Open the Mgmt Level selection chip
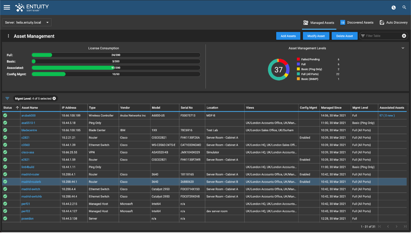Screen dimensions: 411x233 (34, 98)
